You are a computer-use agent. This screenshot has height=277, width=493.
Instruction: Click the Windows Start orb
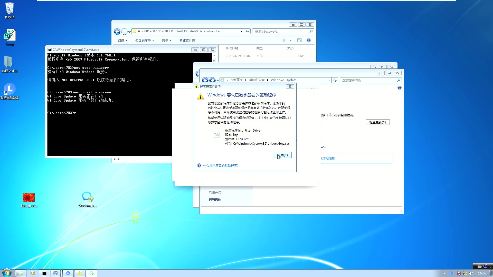(x=7, y=273)
